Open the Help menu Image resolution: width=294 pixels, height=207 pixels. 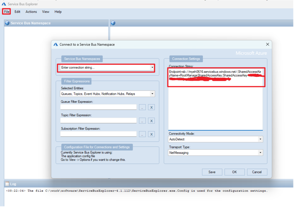[58, 11]
